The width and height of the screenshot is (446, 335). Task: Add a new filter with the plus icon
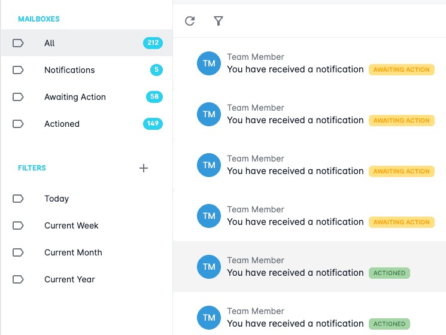(x=144, y=168)
